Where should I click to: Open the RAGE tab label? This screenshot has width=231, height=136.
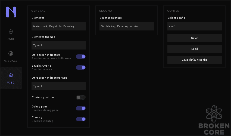click(11, 39)
